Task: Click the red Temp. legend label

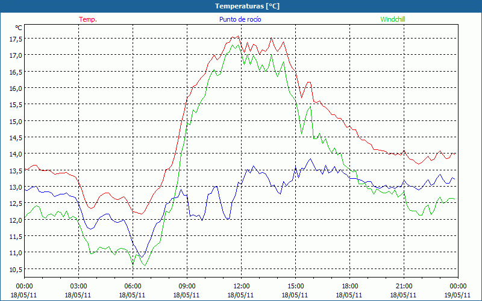Action: (x=88, y=19)
